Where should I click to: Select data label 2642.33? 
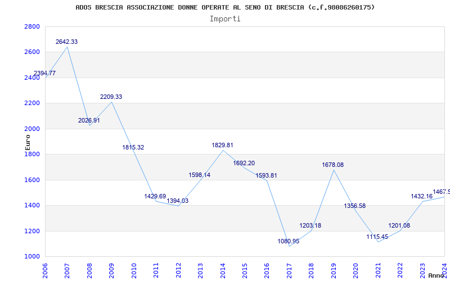(x=66, y=42)
